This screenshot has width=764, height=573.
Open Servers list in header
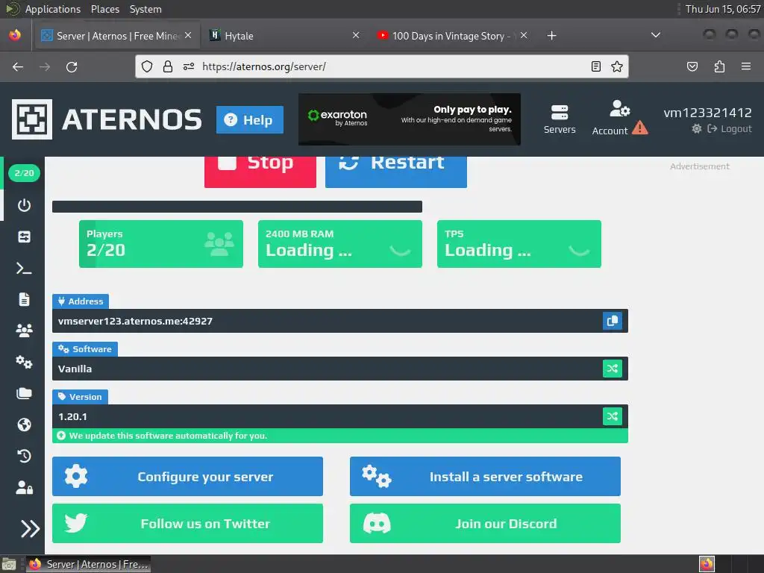pos(560,119)
